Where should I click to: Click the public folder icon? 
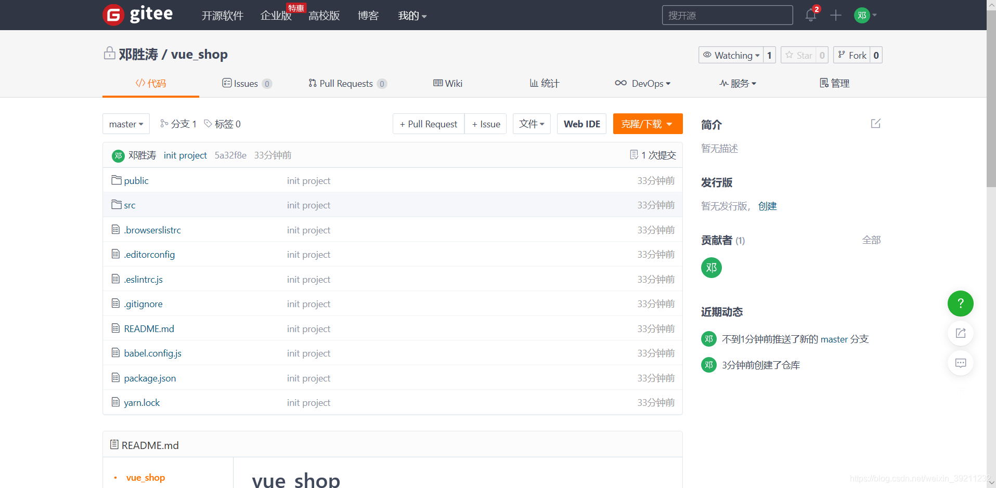pyautogui.click(x=117, y=180)
